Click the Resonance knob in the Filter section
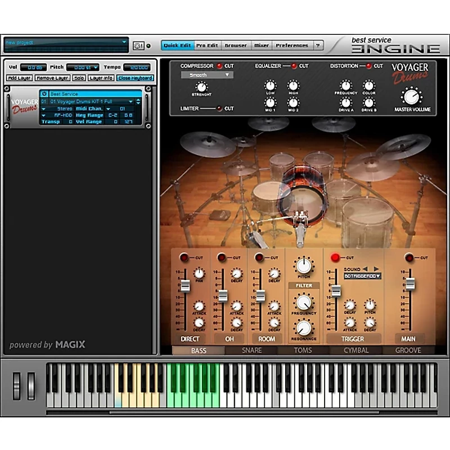 (303, 328)
